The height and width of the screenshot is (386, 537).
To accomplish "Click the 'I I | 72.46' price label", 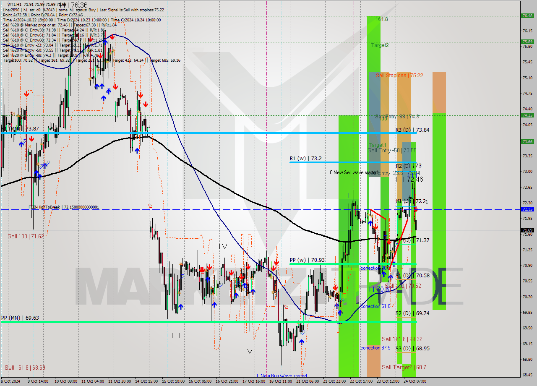I will pos(410,179).
